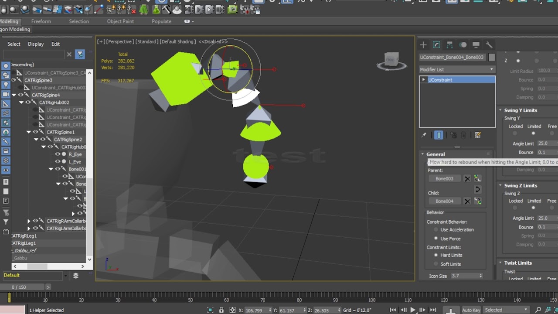Toggle the selection lock padlock icon
Image resolution: width=558 pixels, height=314 pixels.
[221, 310]
